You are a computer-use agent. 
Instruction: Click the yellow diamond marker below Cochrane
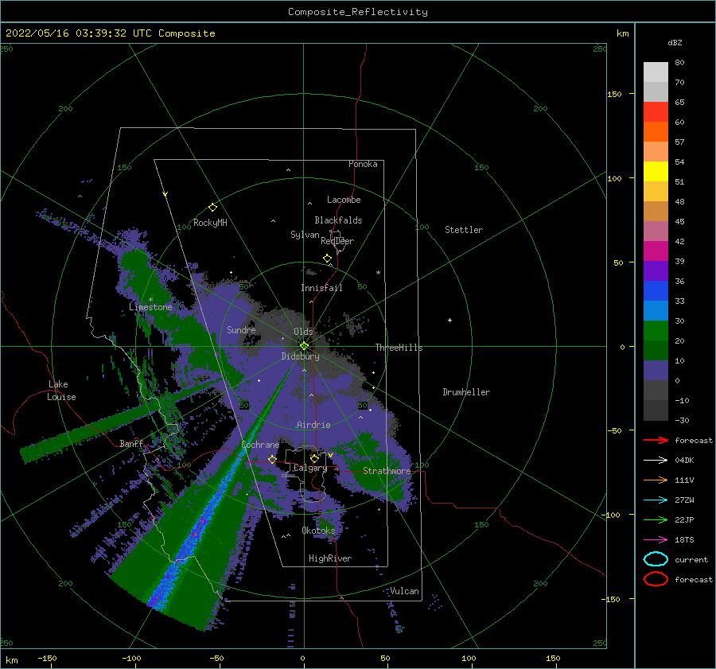272,459
